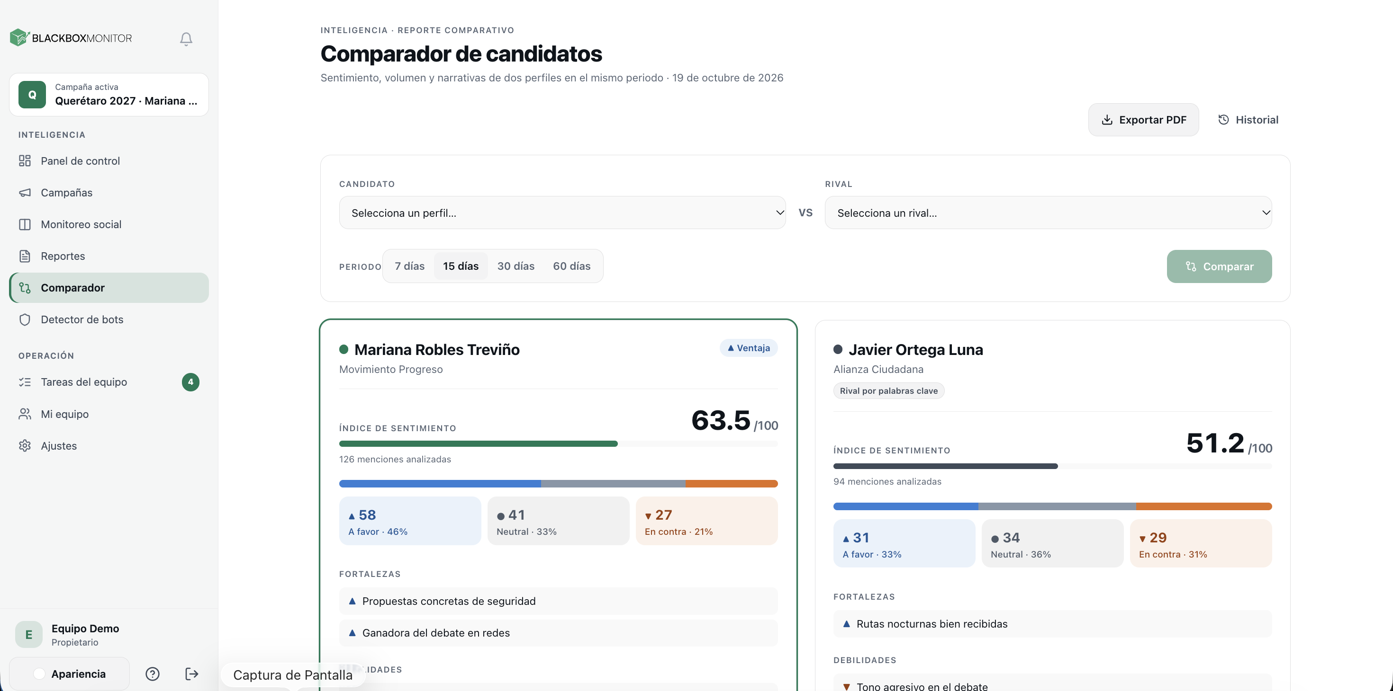The height and width of the screenshot is (691, 1393).
Task: Click the Detector de bots shield icon
Action: click(25, 319)
